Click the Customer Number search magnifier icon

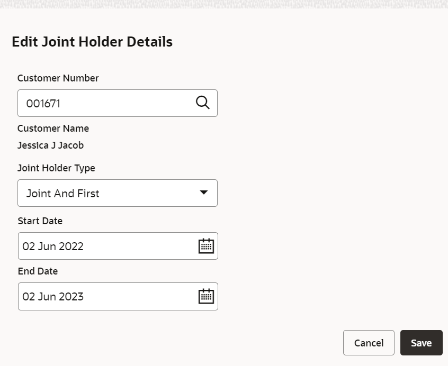(203, 103)
